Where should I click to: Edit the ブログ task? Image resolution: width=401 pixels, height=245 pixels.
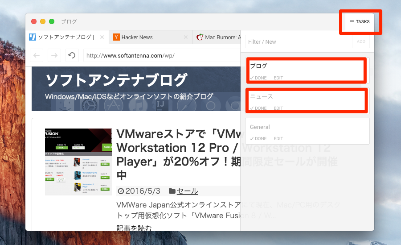click(278, 78)
